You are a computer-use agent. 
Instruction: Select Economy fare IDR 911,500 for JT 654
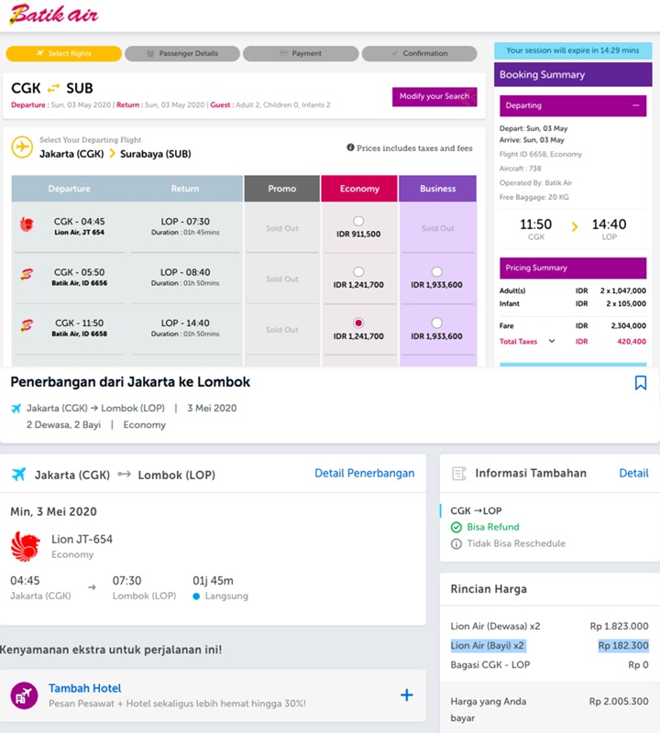coord(358,221)
